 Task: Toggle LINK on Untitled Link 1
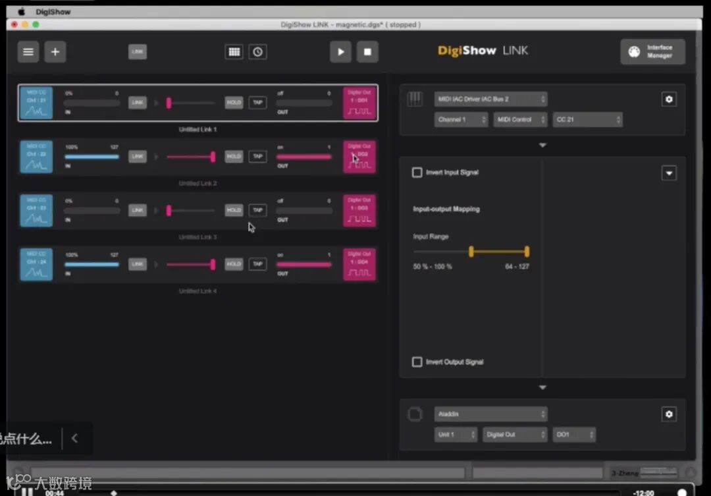(x=138, y=103)
